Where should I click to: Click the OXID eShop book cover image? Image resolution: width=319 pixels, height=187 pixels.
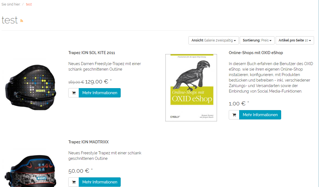(x=191, y=88)
